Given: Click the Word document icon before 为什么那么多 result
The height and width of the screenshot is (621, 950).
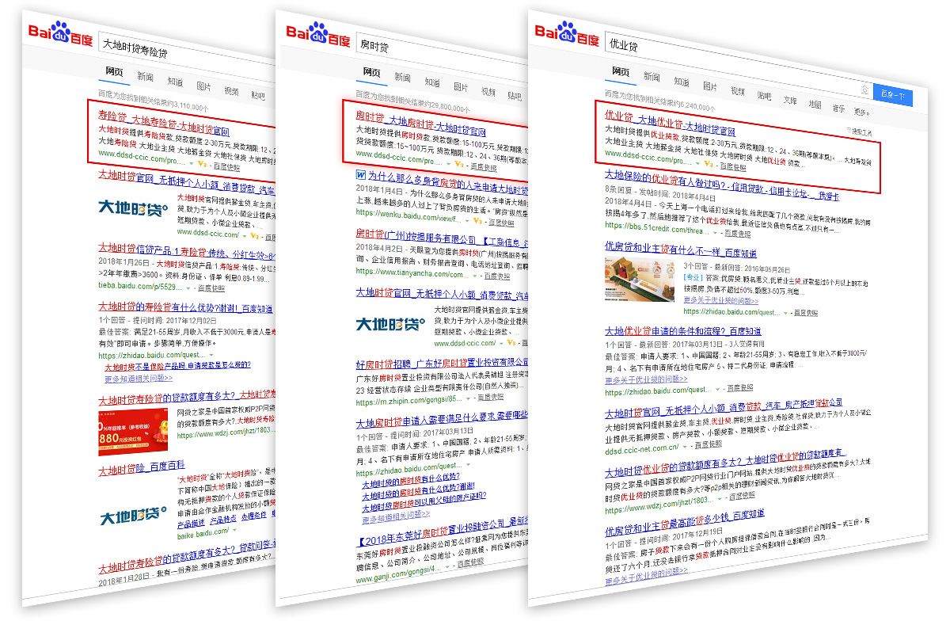Looking at the screenshot, I should click(360, 175).
